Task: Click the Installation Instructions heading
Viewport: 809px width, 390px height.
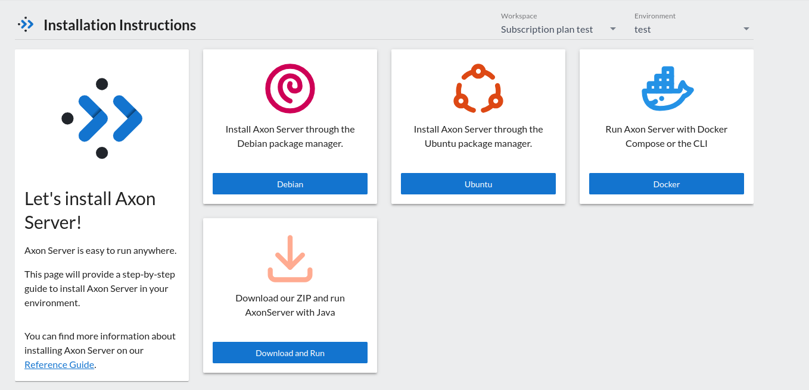Action: point(119,25)
